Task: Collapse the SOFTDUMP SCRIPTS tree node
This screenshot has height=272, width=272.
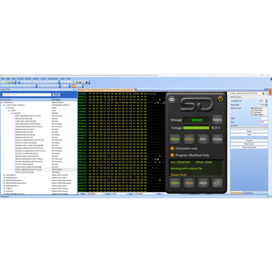Action: pyautogui.click(x=4, y=105)
